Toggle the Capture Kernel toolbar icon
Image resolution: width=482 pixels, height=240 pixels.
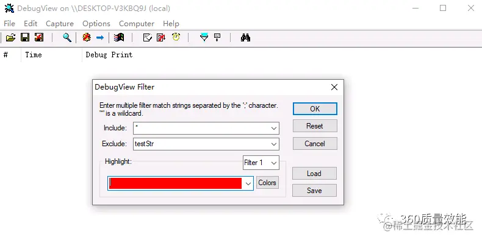tap(87, 38)
